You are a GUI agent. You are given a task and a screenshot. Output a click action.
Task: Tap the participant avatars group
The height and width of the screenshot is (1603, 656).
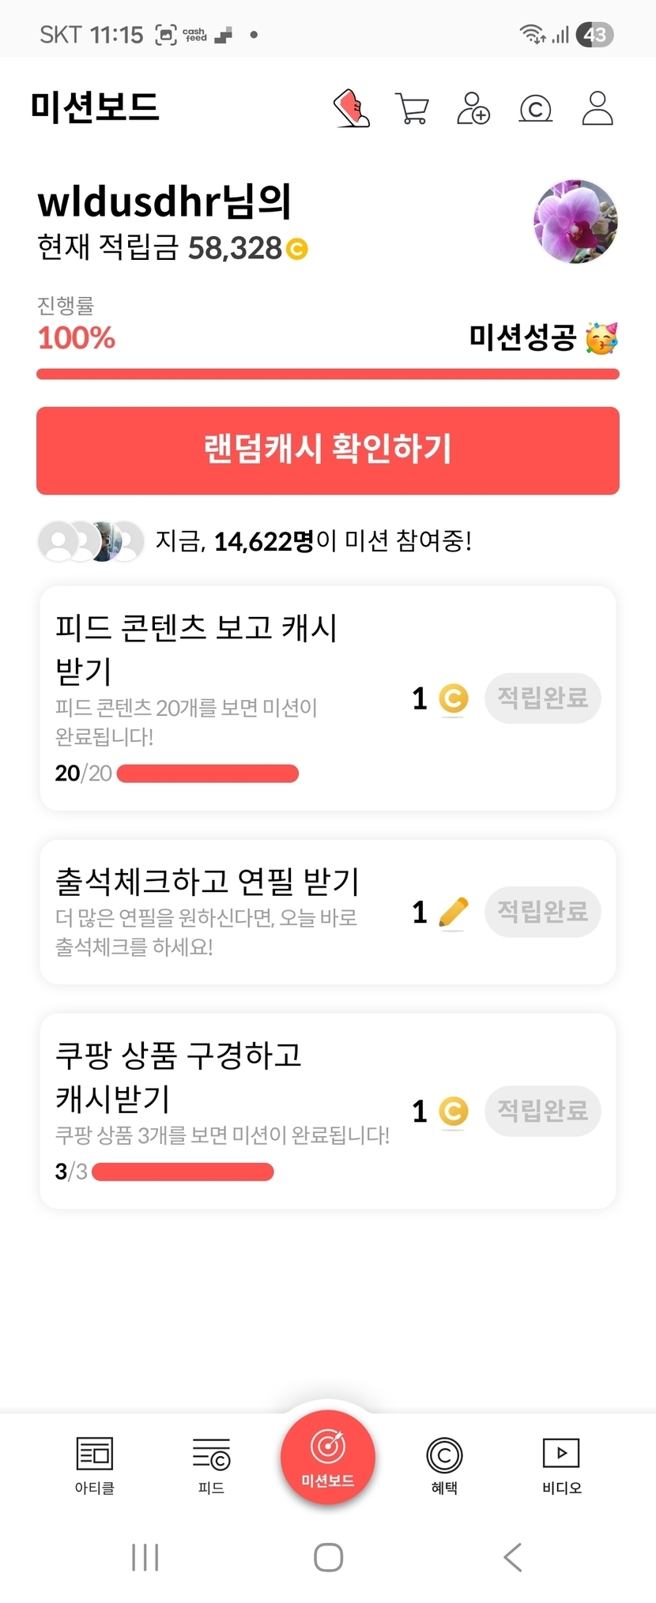coord(91,541)
